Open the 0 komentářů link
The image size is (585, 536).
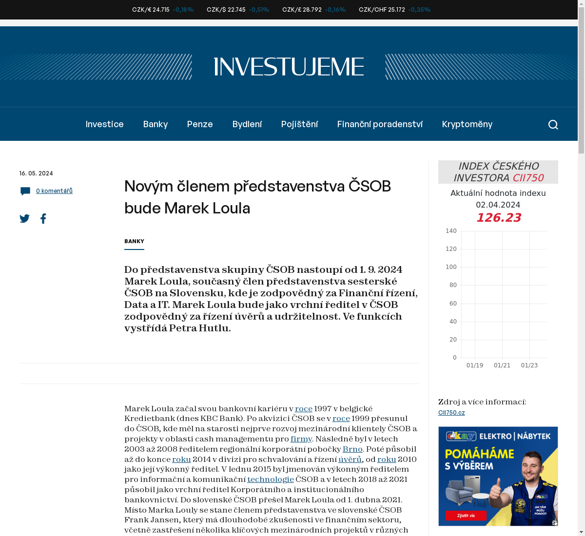(x=54, y=191)
